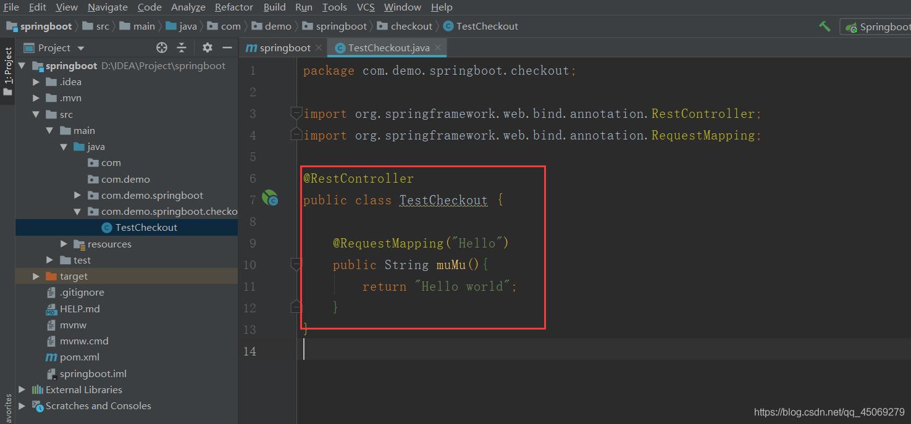
Task: Select pom.xml in the project tree
Action: pyautogui.click(x=79, y=357)
